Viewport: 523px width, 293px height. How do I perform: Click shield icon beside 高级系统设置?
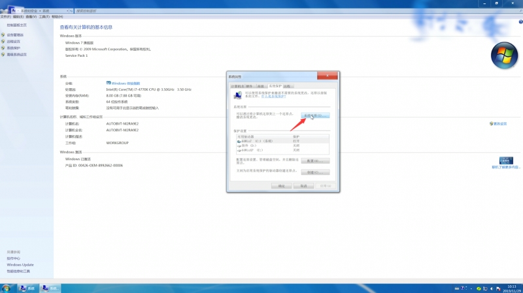tap(3, 54)
